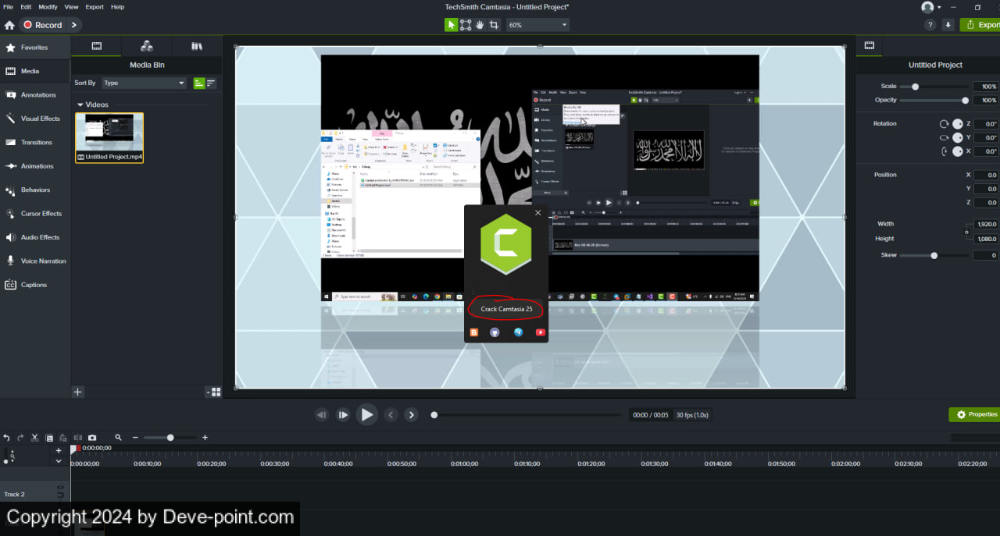The height and width of the screenshot is (536, 1000).
Task: Open the downloads arrow icon
Action: [948, 25]
